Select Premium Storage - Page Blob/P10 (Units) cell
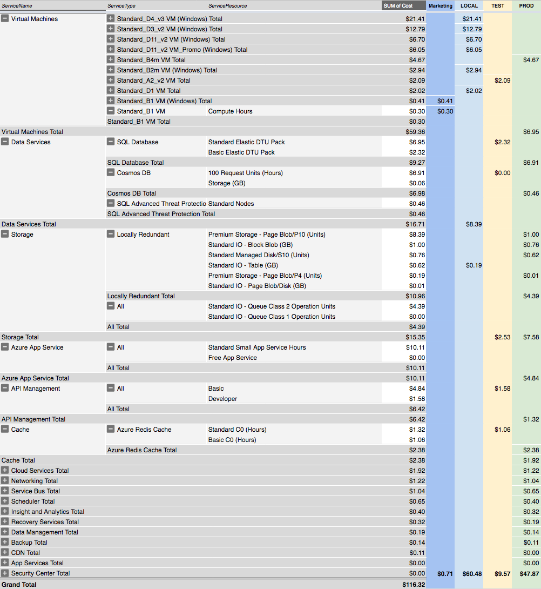The image size is (541, 589). (x=294, y=235)
